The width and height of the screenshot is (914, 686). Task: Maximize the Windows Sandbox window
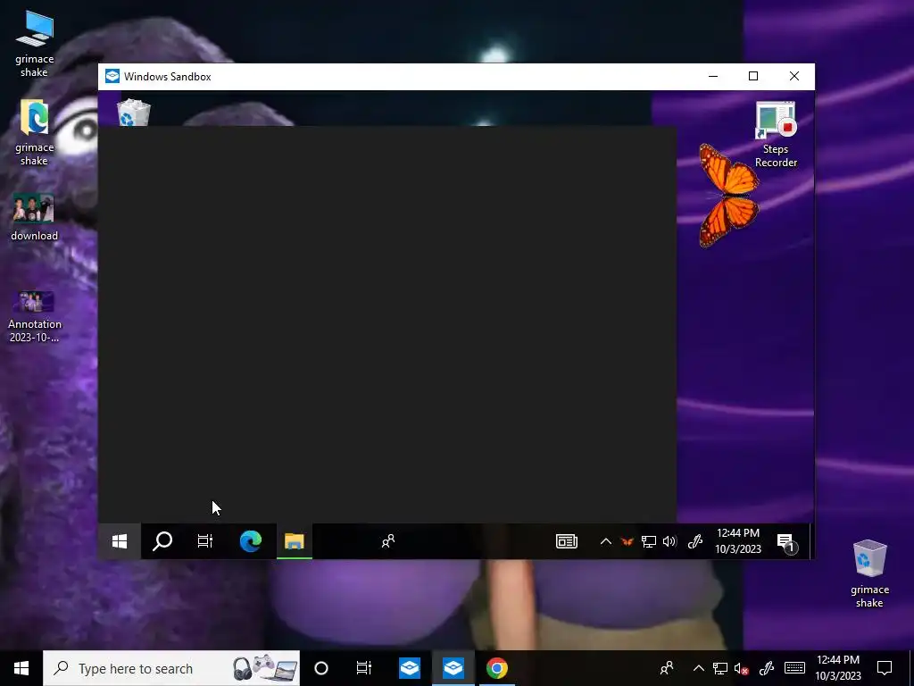pyautogui.click(x=753, y=77)
